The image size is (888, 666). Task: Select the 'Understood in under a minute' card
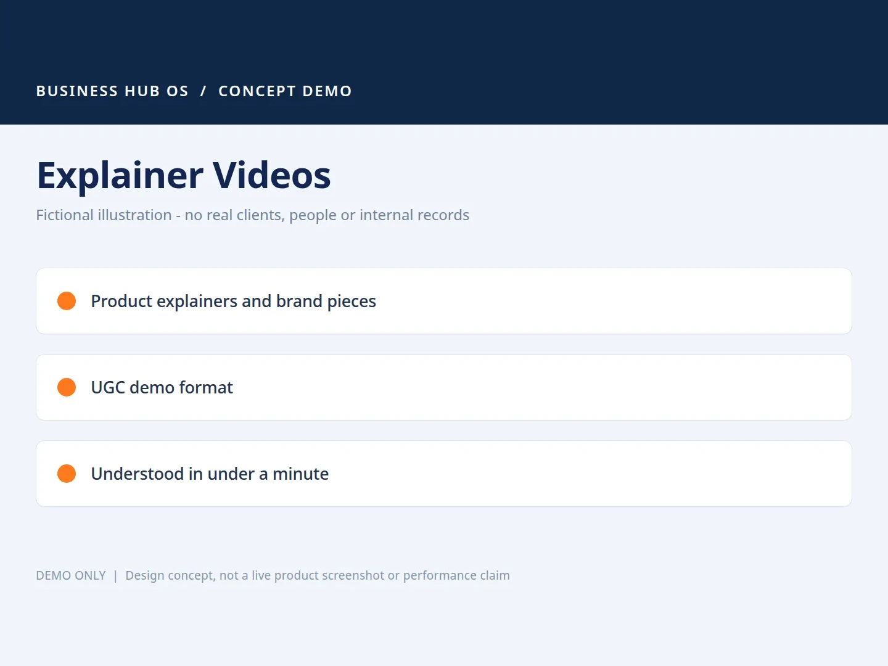(444, 474)
